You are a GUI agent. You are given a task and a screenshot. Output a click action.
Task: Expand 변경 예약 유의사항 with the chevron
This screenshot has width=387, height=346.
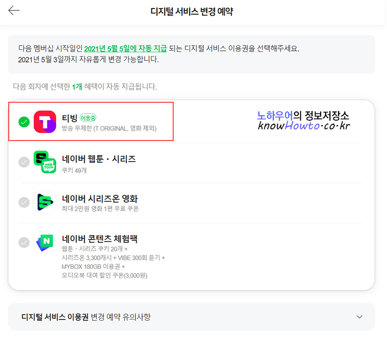coord(359,317)
